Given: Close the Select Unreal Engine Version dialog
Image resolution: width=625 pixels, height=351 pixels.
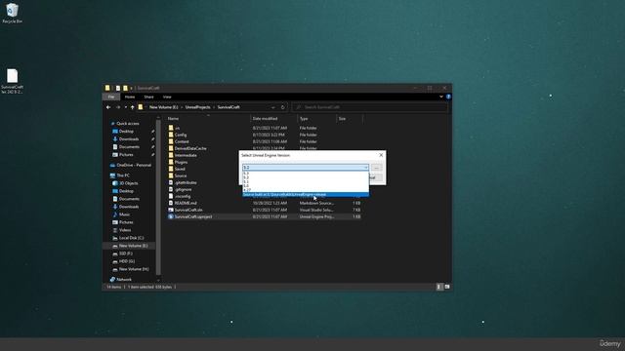Looking at the screenshot, I should 381,155.
